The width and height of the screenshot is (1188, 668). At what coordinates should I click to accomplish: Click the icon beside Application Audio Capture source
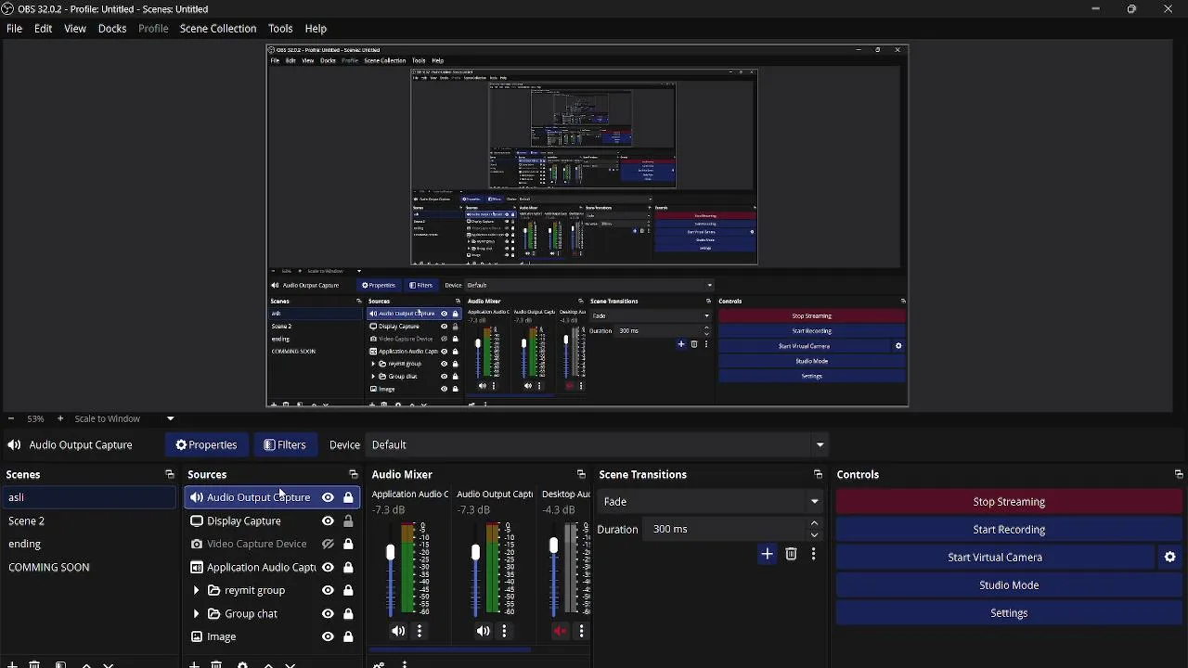click(196, 567)
